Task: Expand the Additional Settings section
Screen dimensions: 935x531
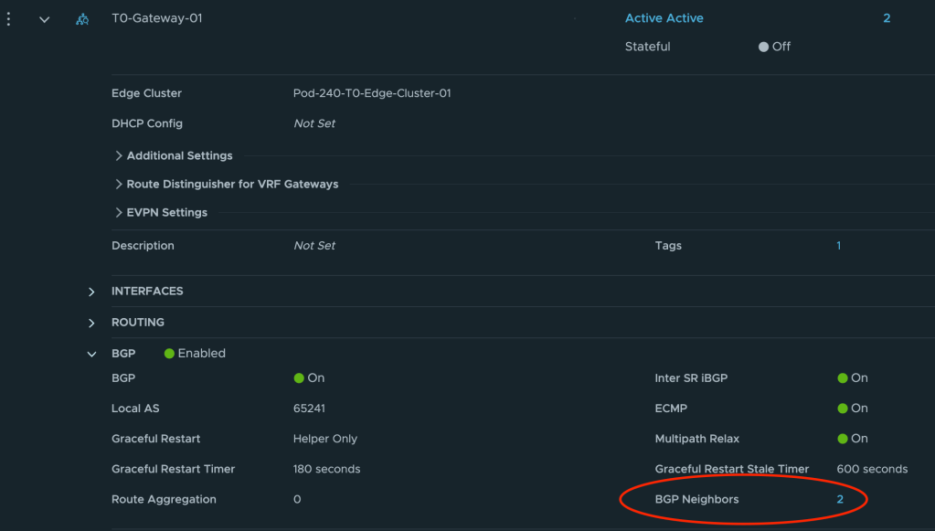Action: point(119,156)
